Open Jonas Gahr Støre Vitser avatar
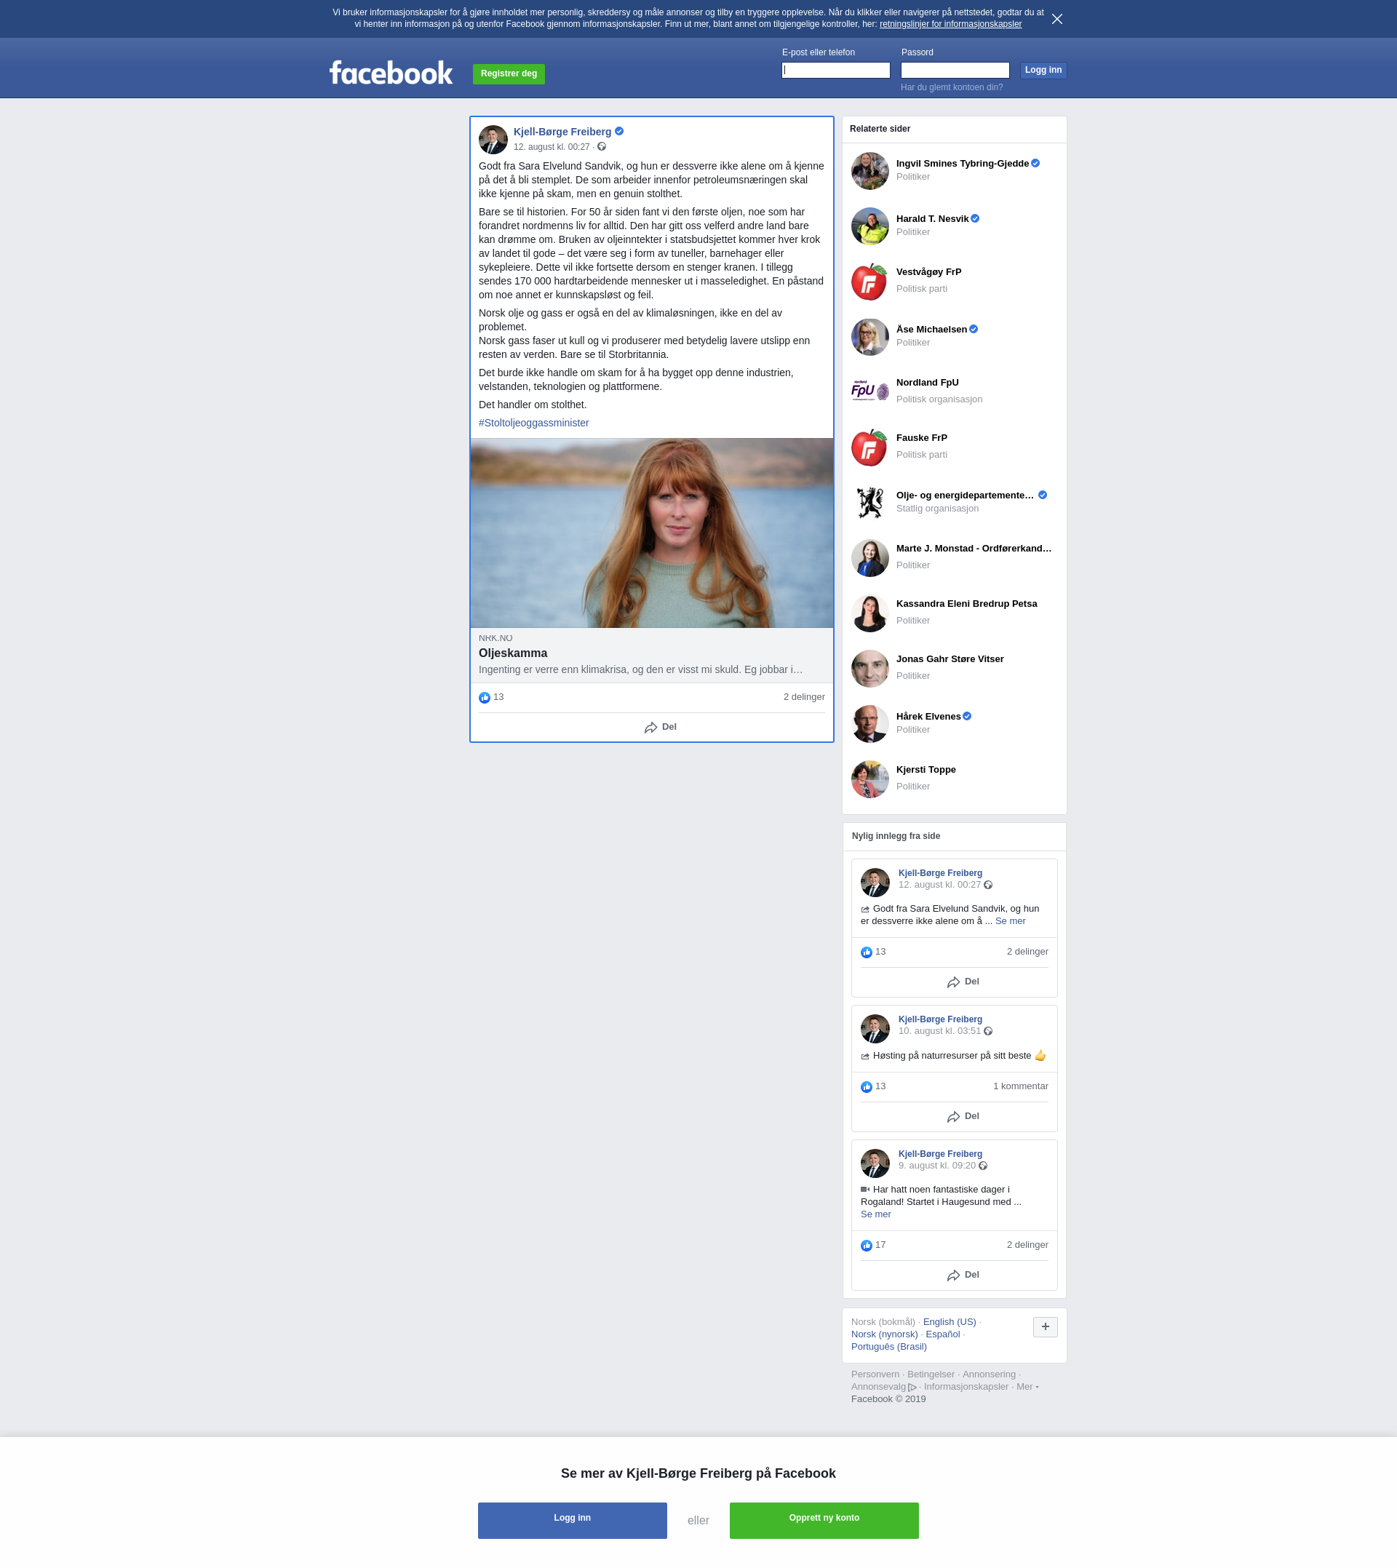 (x=869, y=669)
